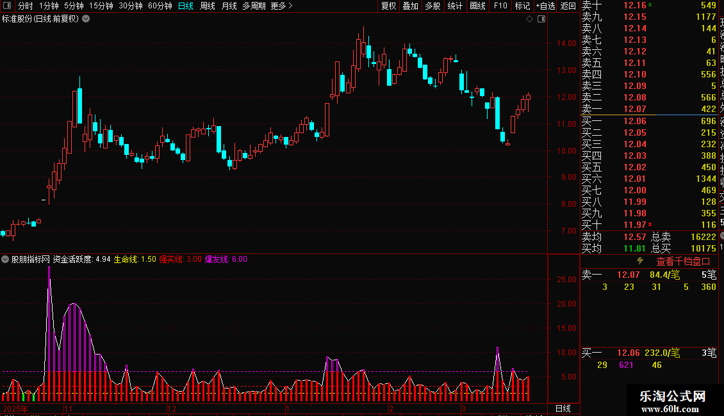
Task: Click 卖一 price 12.07 in order book
Action: point(634,109)
